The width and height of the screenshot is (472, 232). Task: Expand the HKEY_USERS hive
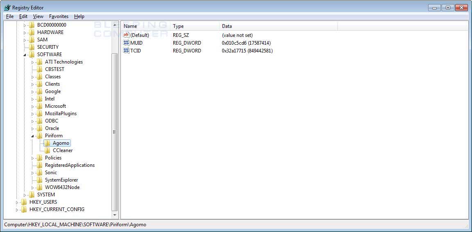point(17,202)
